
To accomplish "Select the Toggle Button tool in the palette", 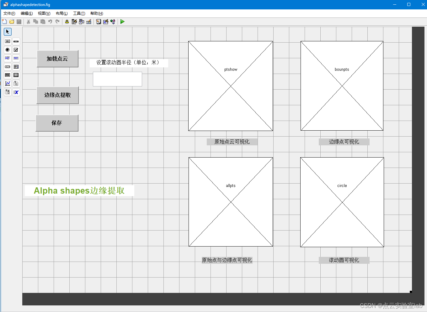I will click(x=7, y=75).
